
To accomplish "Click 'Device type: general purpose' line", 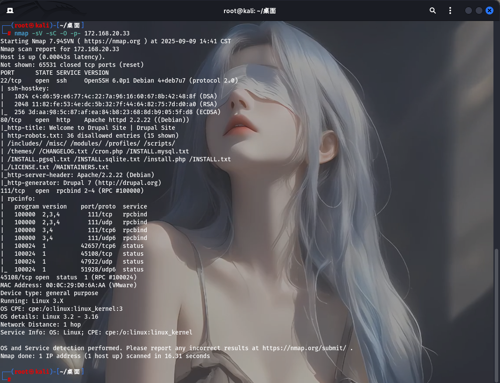I will (x=49, y=293).
